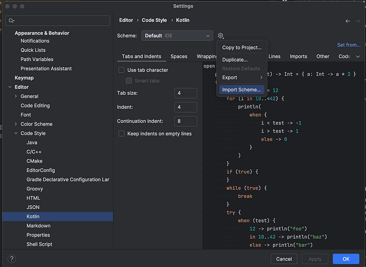This screenshot has height=267, width=366.
Task: Select JSON code style
Action: (x=33, y=207)
